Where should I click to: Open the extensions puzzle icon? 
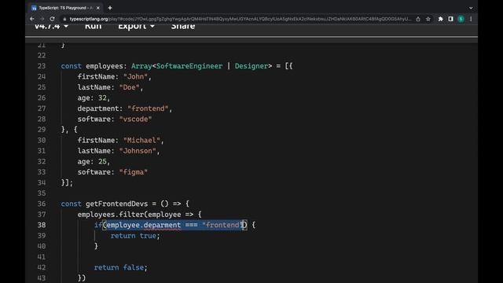[x=440, y=19]
